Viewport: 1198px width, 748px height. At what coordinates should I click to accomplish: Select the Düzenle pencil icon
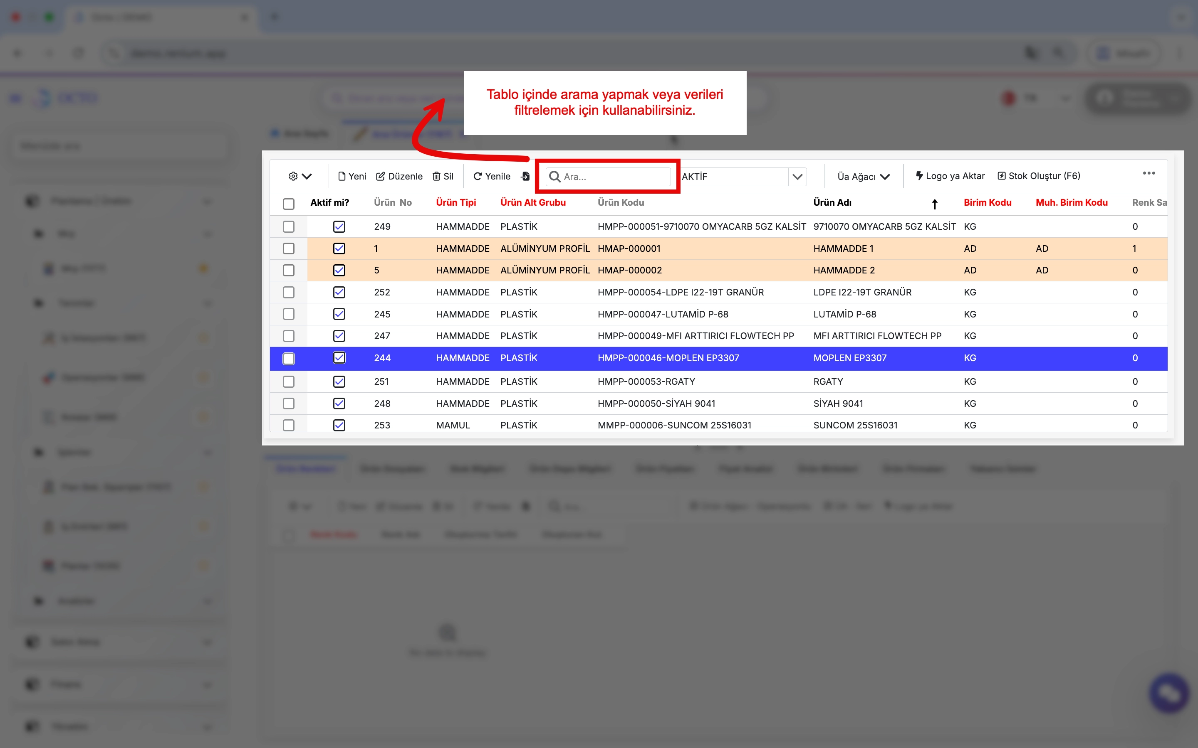coord(381,176)
